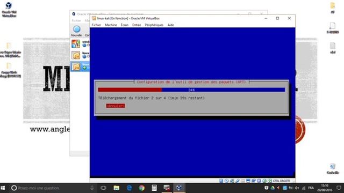Click the Annuler button in the APT dialog

pos(116,106)
